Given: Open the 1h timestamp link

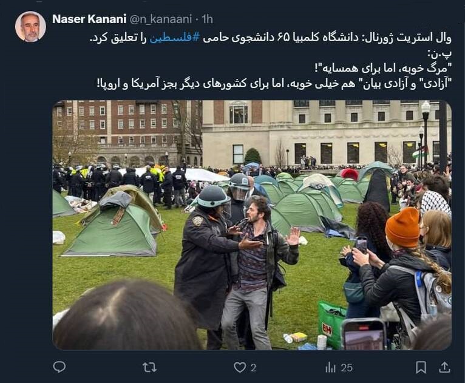Looking at the screenshot, I should tap(207, 19).
